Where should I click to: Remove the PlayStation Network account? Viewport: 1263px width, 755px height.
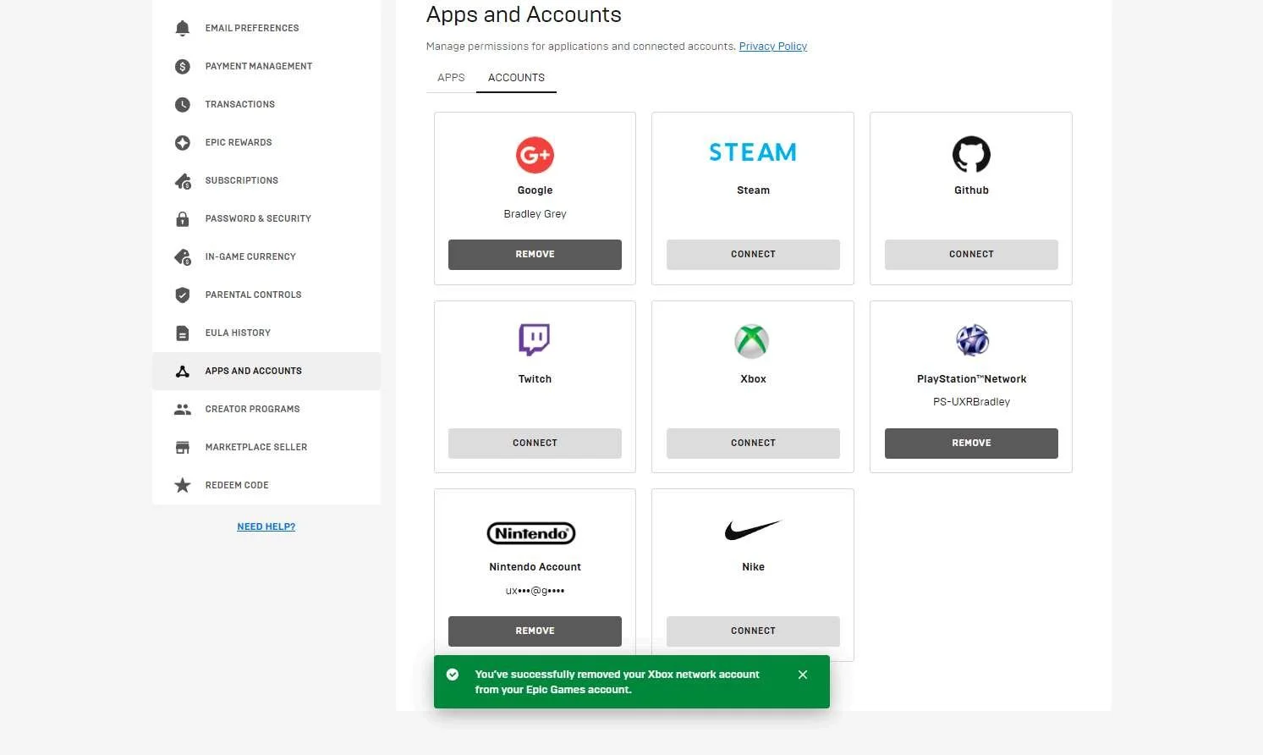point(971,444)
